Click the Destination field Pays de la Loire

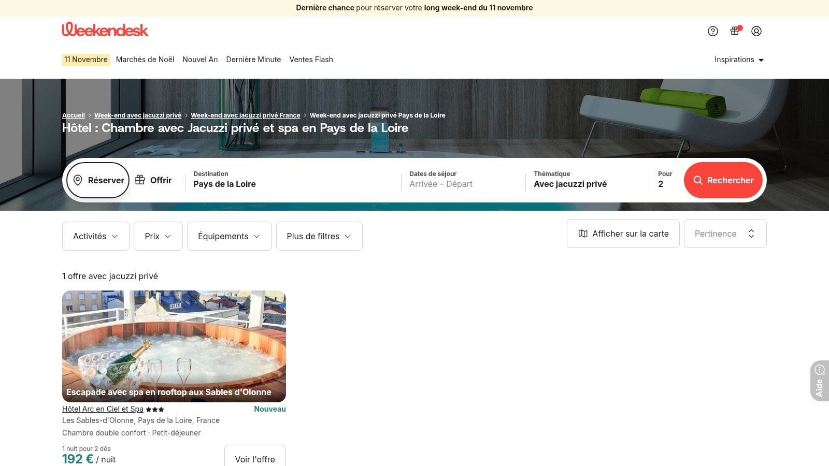click(x=293, y=180)
